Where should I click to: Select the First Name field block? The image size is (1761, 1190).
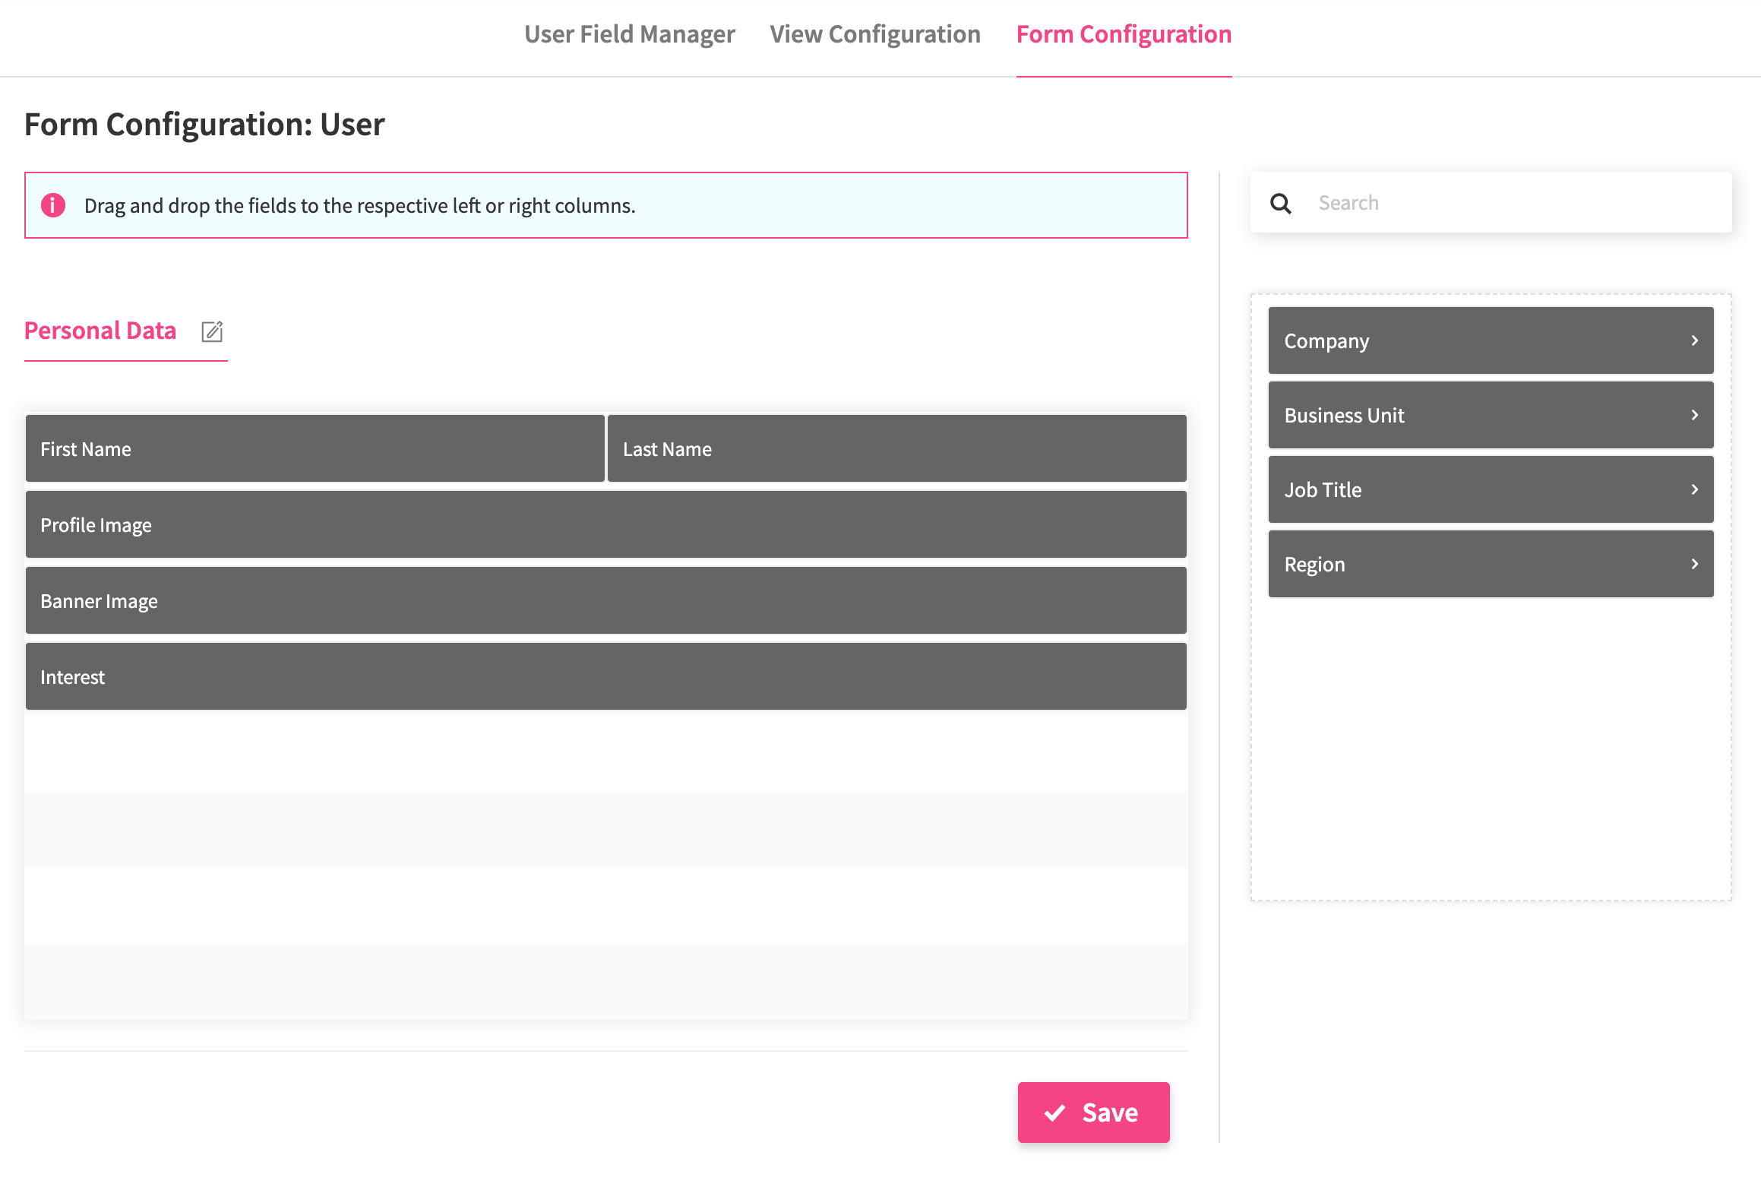point(315,448)
